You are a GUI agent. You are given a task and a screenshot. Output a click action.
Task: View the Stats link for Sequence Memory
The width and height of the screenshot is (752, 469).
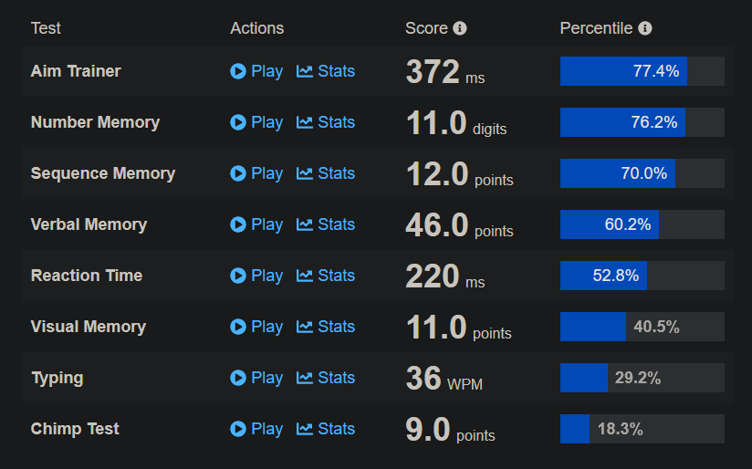click(336, 173)
